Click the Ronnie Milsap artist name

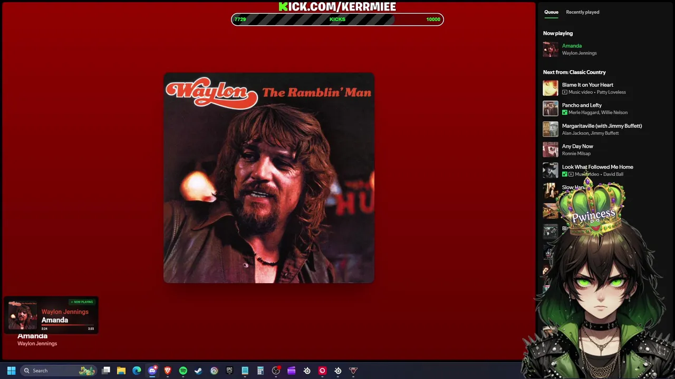576,154
